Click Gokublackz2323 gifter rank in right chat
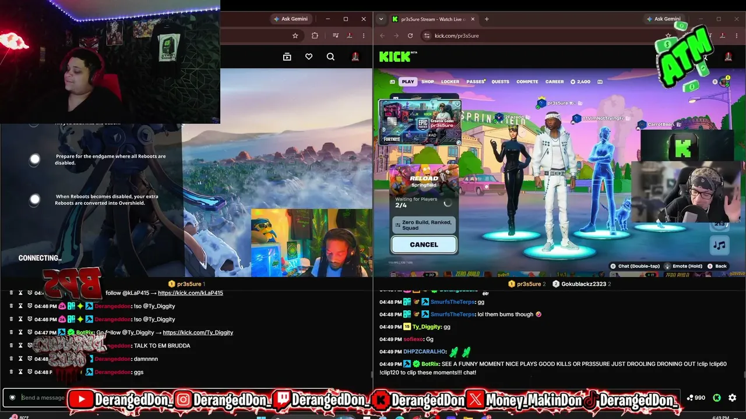This screenshot has height=419, width=746. pos(582,284)
